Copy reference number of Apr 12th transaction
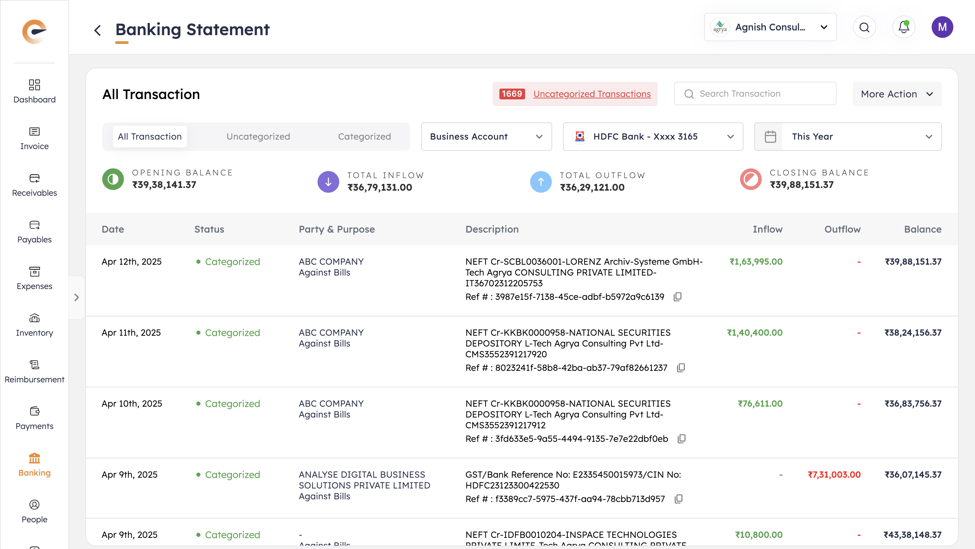 [x=677, y=296]
